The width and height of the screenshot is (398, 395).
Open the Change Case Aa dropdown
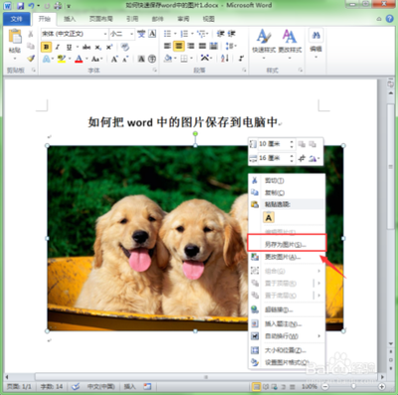tap(96, 59)
